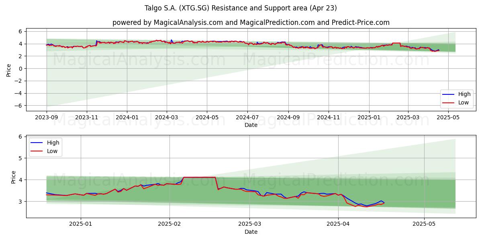This screenshot has width=482, height=241.
Task: Click the '2025-01' x-axis label in bottom chart
Action: click(81, 225)
